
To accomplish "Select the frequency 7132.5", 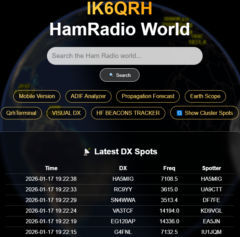I will [x=169, y=232].
